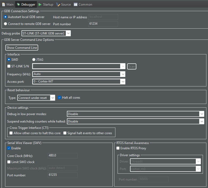Viewport: 208px width, 188px height.
Task: Open the Access port dropdown
Action: (79, 82)
